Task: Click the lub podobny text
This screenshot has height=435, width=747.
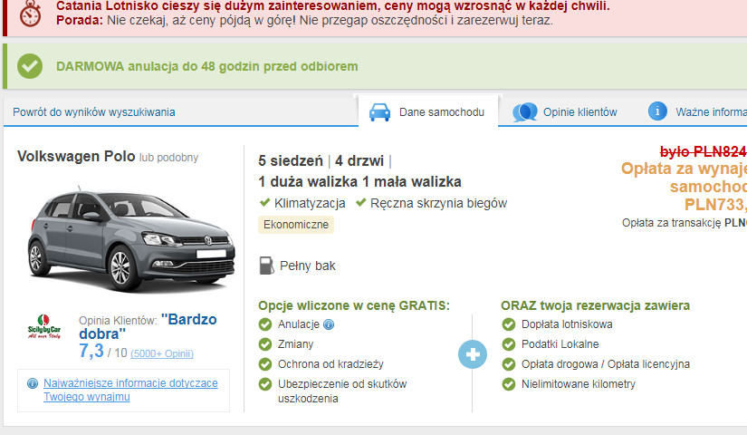Action: (x=168, y=158)
